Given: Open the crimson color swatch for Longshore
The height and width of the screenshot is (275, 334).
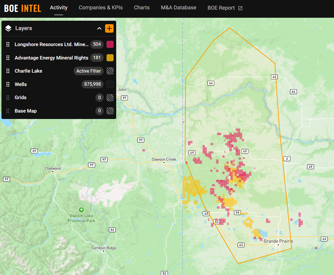Looking at the screenshot, I should (x=110, y=44).
